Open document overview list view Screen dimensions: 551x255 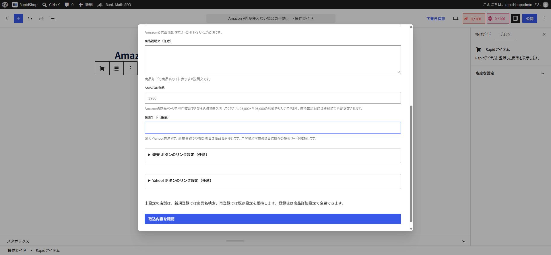(53, 18)
